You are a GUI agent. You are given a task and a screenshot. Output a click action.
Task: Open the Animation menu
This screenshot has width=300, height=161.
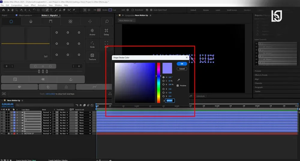tap(42, 5)
